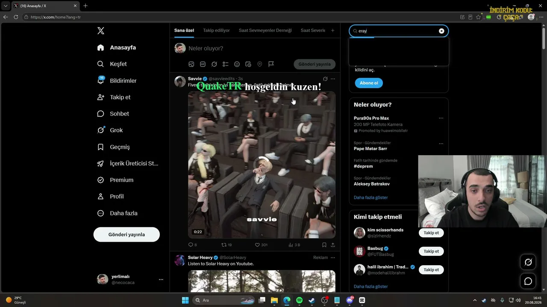Switch to Saat Sevmeyenler Derneği tab
The height and width of the screenshot is (307, 547).
265,30
